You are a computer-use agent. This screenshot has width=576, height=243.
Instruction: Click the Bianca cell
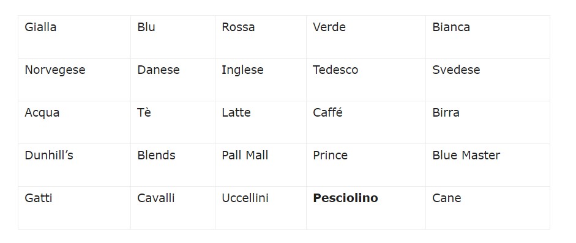point(488,37)
